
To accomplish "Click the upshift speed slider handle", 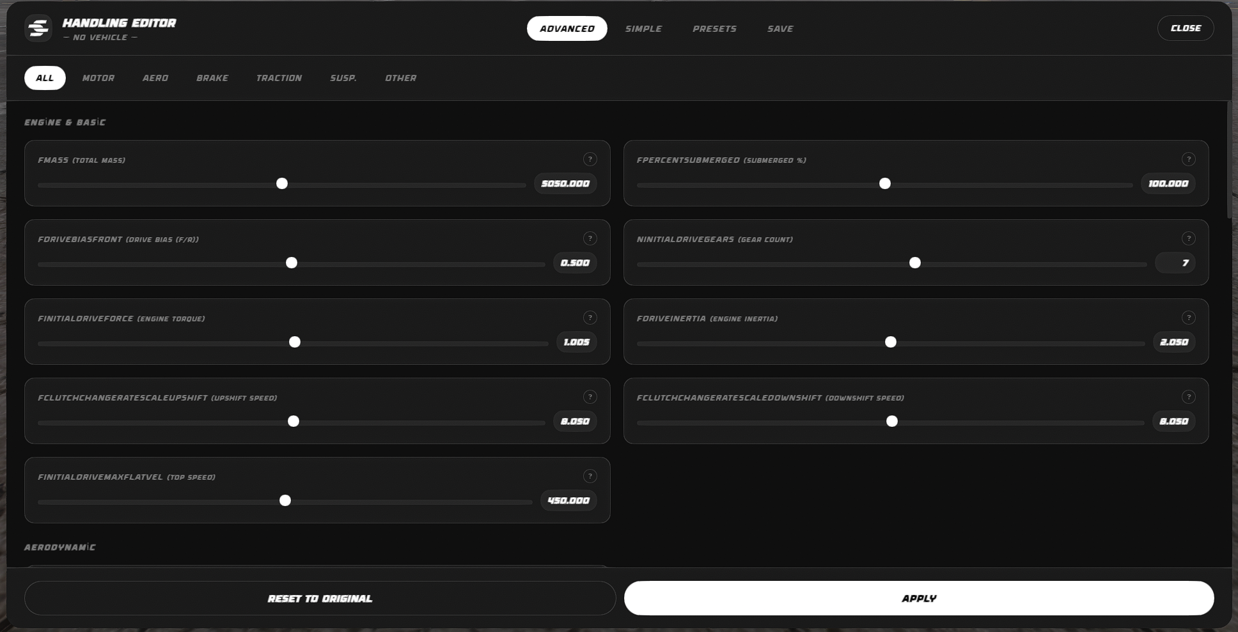I will [294, 422].
